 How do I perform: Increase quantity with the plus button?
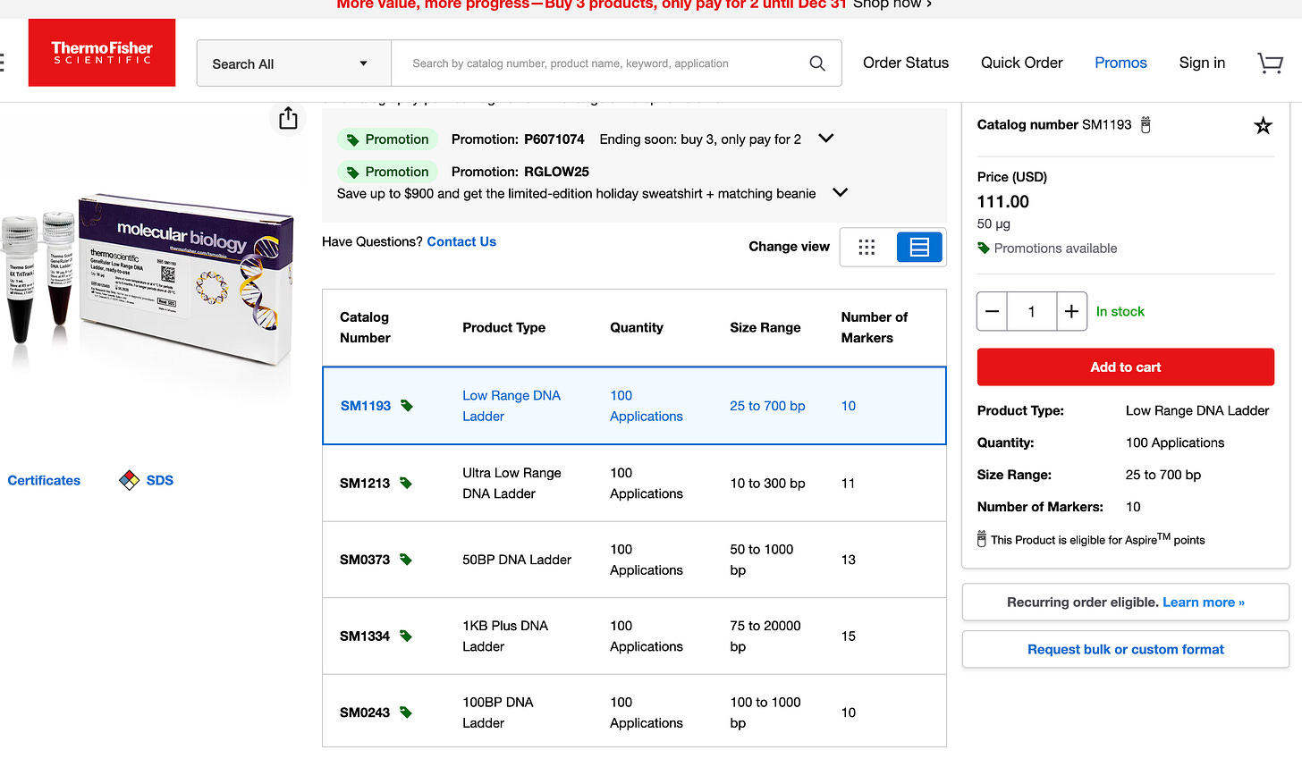pos(1071,311)
